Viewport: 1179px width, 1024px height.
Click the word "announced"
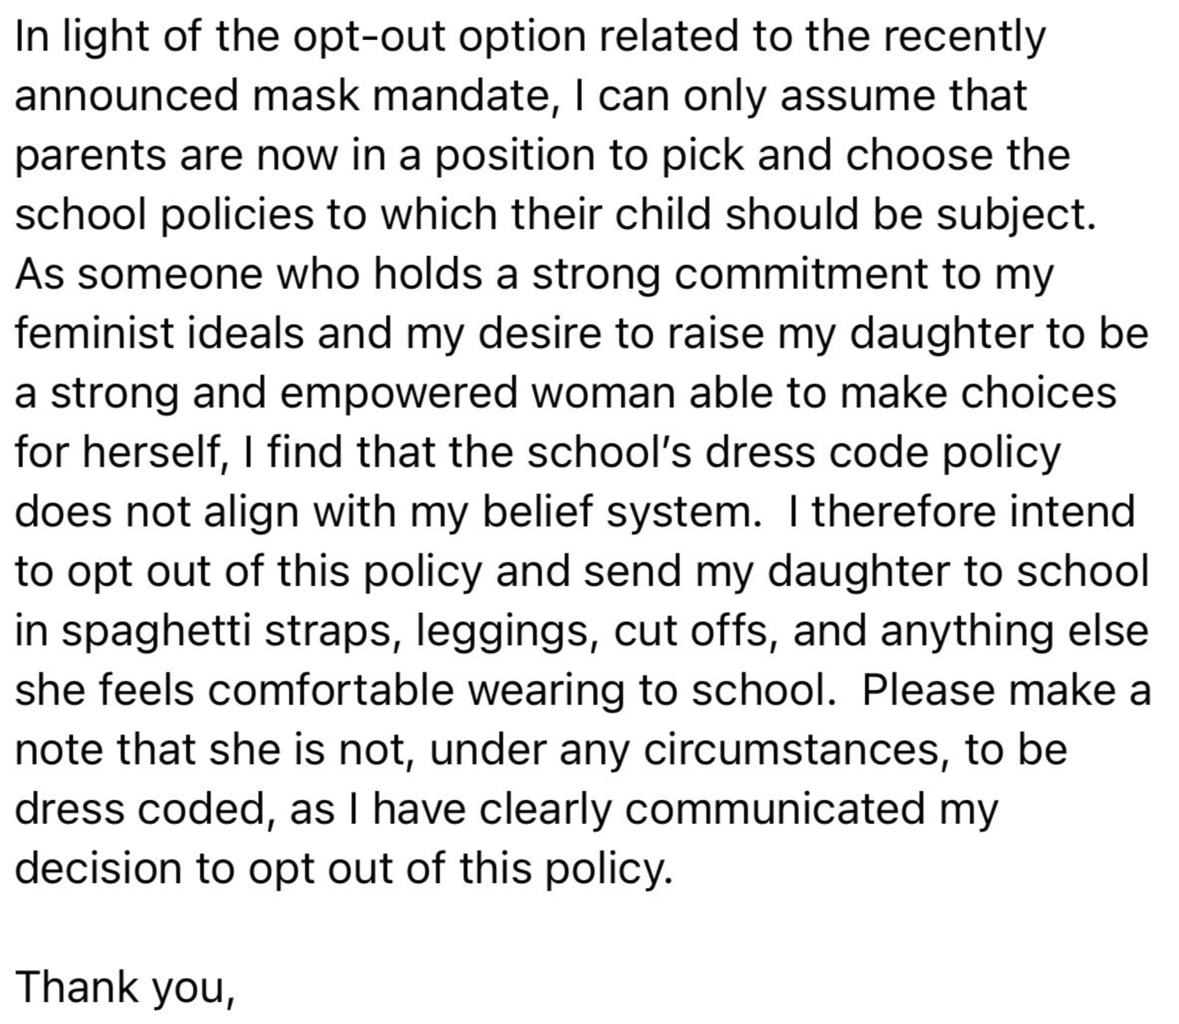(x=126, y=96)
